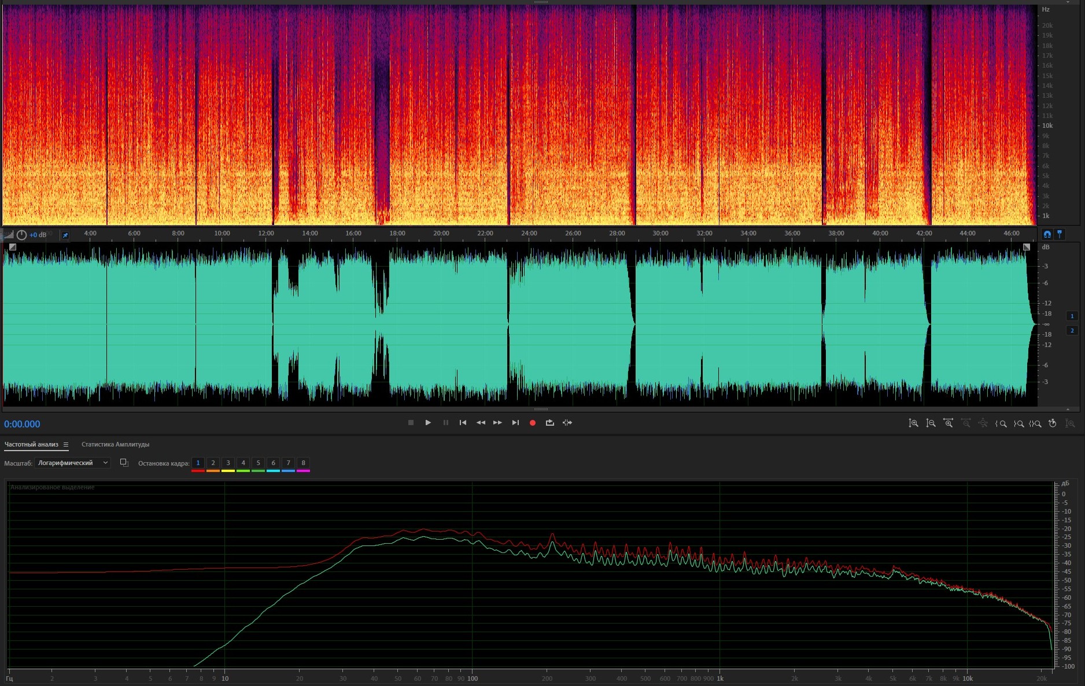Click the fade-in handle on waveform
The width and height of the screenshot is (1085, 686).
click(x=13, y=247)
